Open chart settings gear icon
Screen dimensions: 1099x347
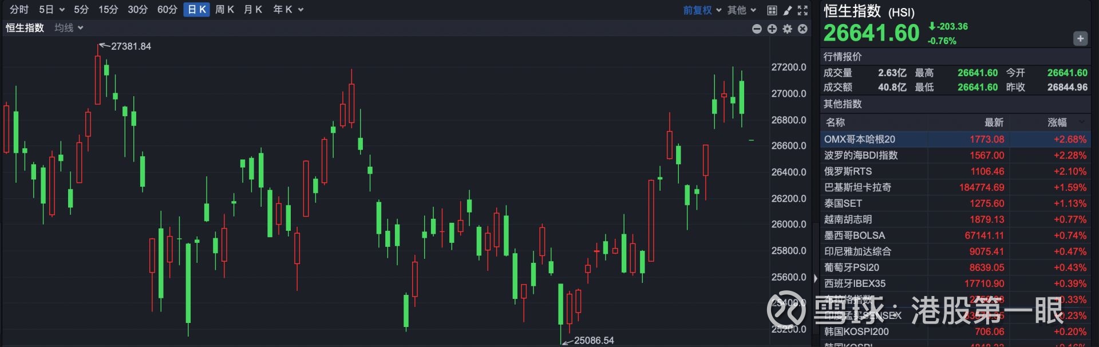pos(788,29)
